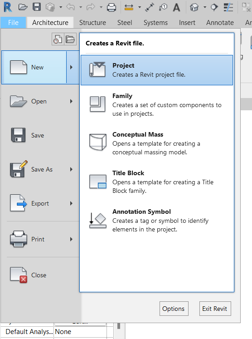Screen dimensions: 252x339
Task: Switch to the Architecture ribbon tab
Action: coord(50,23)
